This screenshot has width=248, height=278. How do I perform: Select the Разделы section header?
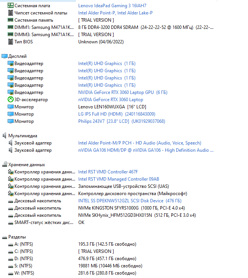coord(17,237)
